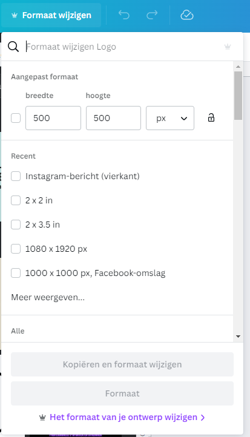Click the search magnifier icon
This screenshot has height=437, width=250.
coord(13,47)
